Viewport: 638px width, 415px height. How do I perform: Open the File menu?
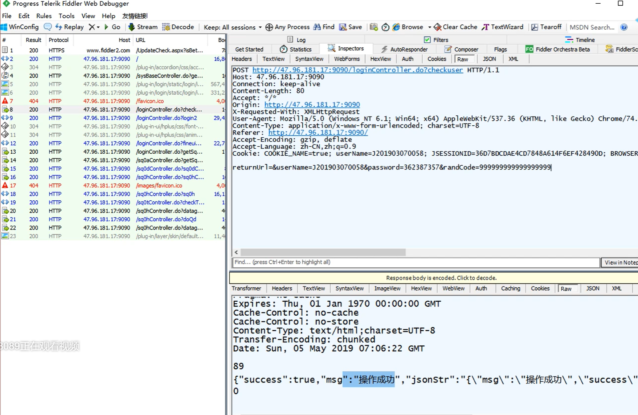pos(7,16)
